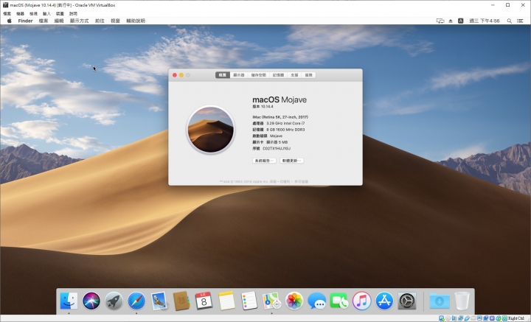The height and width of the screenshot is (322, 531).
Task: Open Messages app in Dock
Action: pos(317,301)
